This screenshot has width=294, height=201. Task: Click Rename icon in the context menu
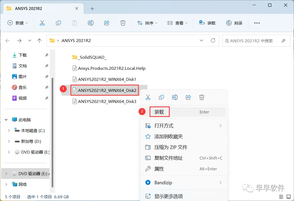coord(175,97)
